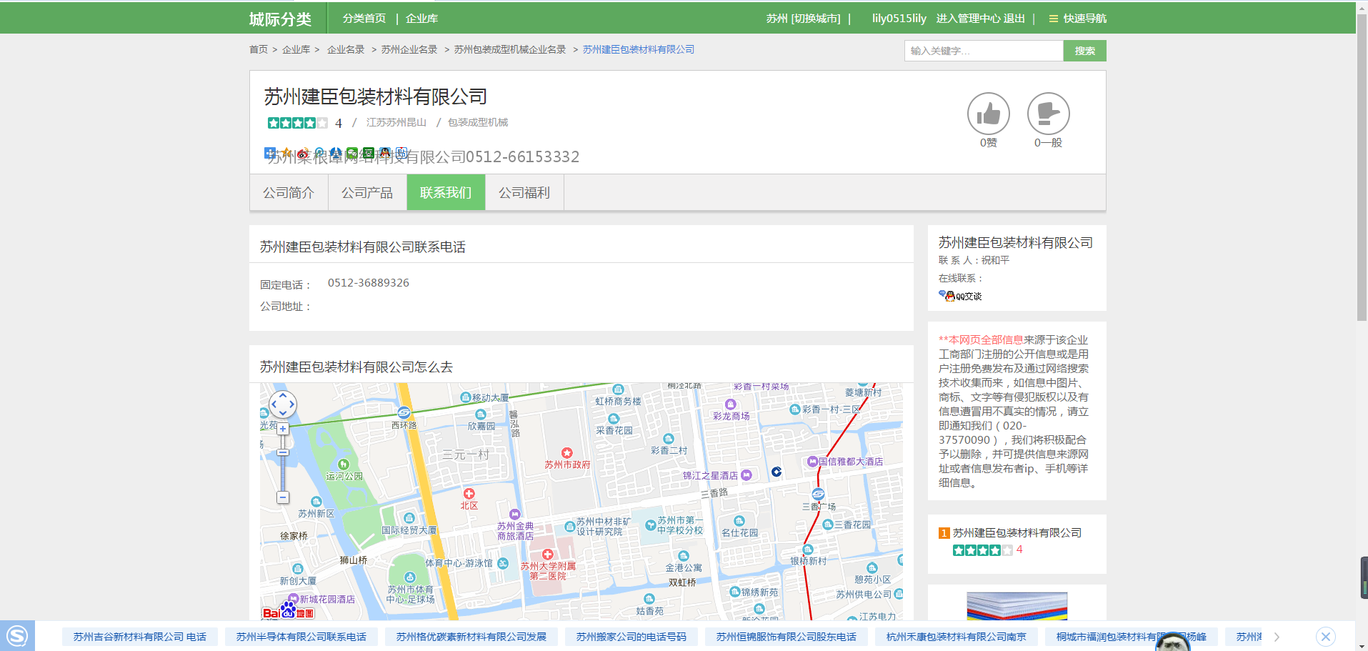
Task: Click the 苏州市政府 map marker
Action: tap(567, 453)
